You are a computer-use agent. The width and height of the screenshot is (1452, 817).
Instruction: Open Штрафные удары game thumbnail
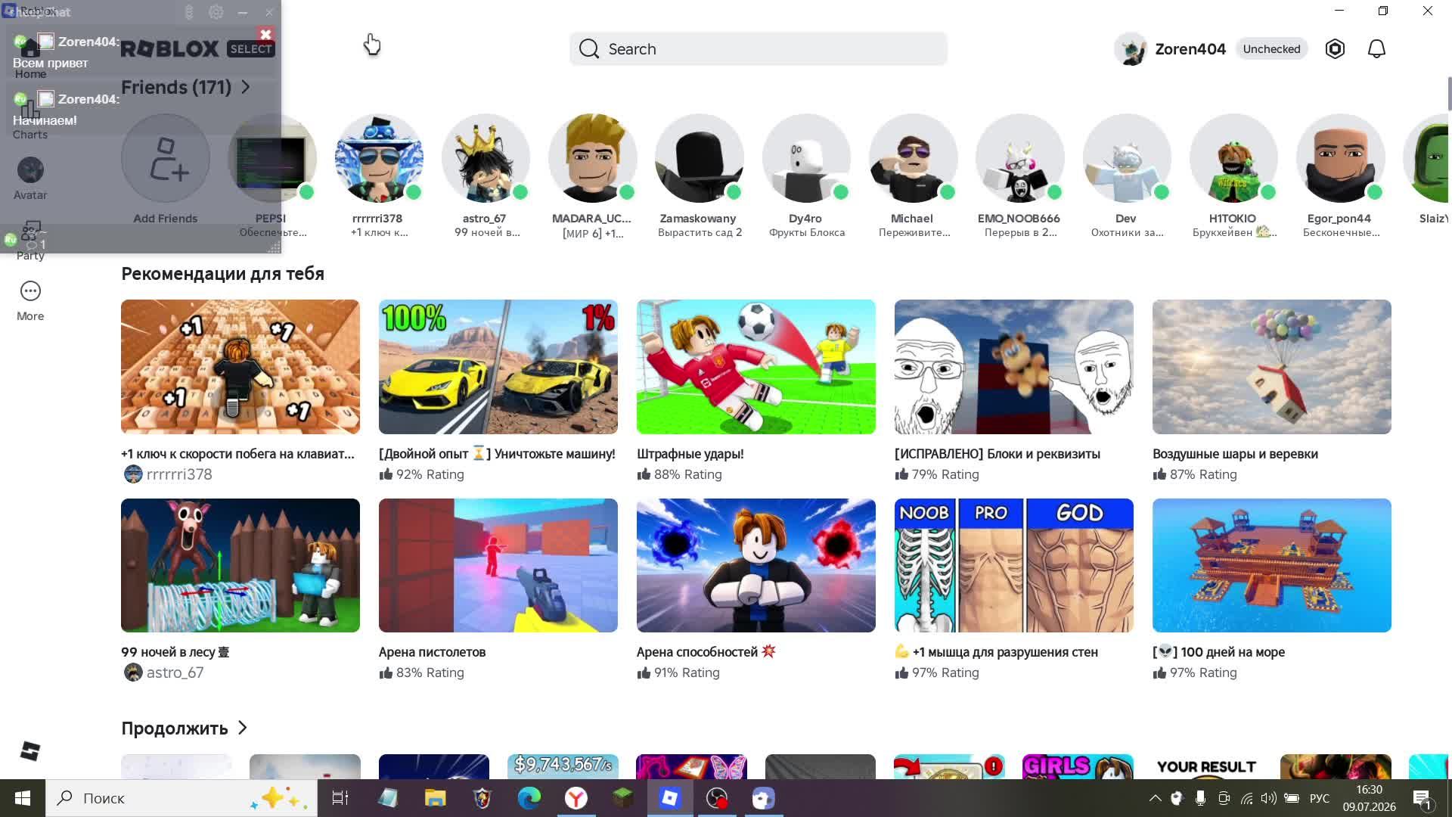pos(756,367)
